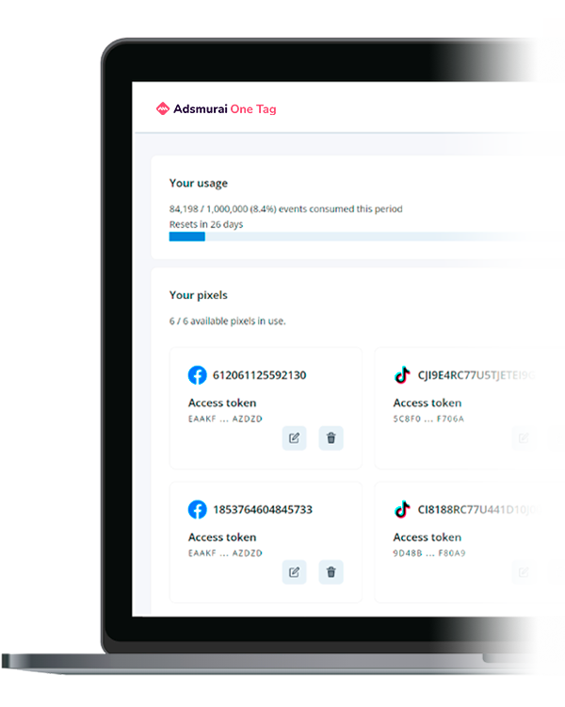Click 'Access token' label under pixel 612061125592130
The width and height of the screenshot is (565, 707).
[x=222, y=403]
